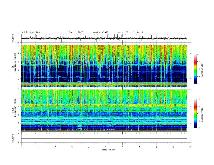Click the "-5" label on ch.1 color bar
Screen dimensions: 214x165
[x=199, y=69]
